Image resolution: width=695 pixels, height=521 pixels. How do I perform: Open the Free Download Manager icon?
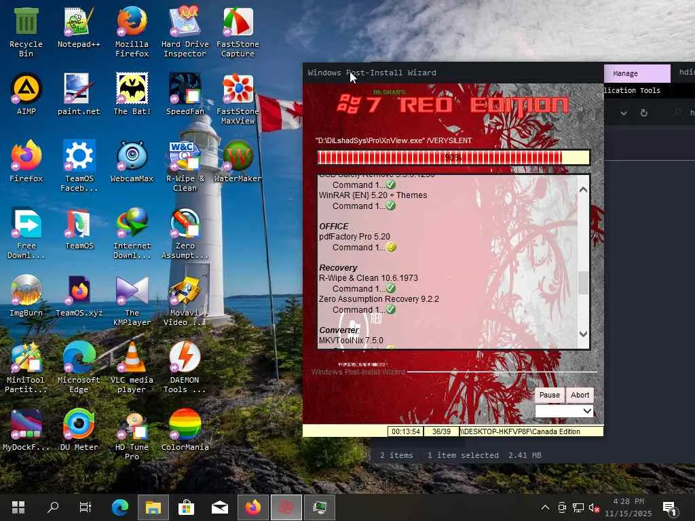point(26,233)
